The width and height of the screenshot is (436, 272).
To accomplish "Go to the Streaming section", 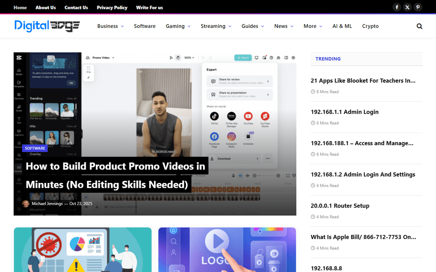I will tap(213, 26).
